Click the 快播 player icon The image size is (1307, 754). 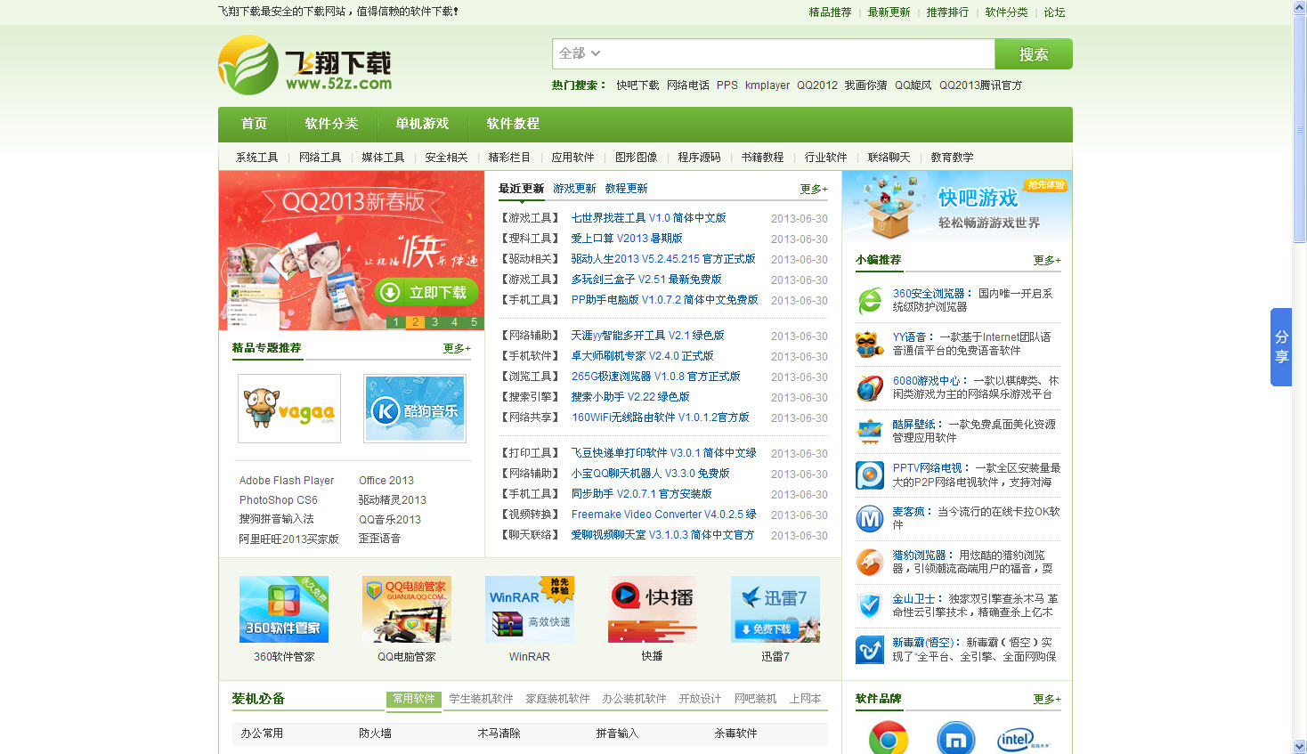tap(652, 610)
